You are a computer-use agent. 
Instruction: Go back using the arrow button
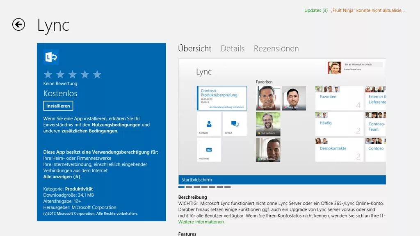18,25
